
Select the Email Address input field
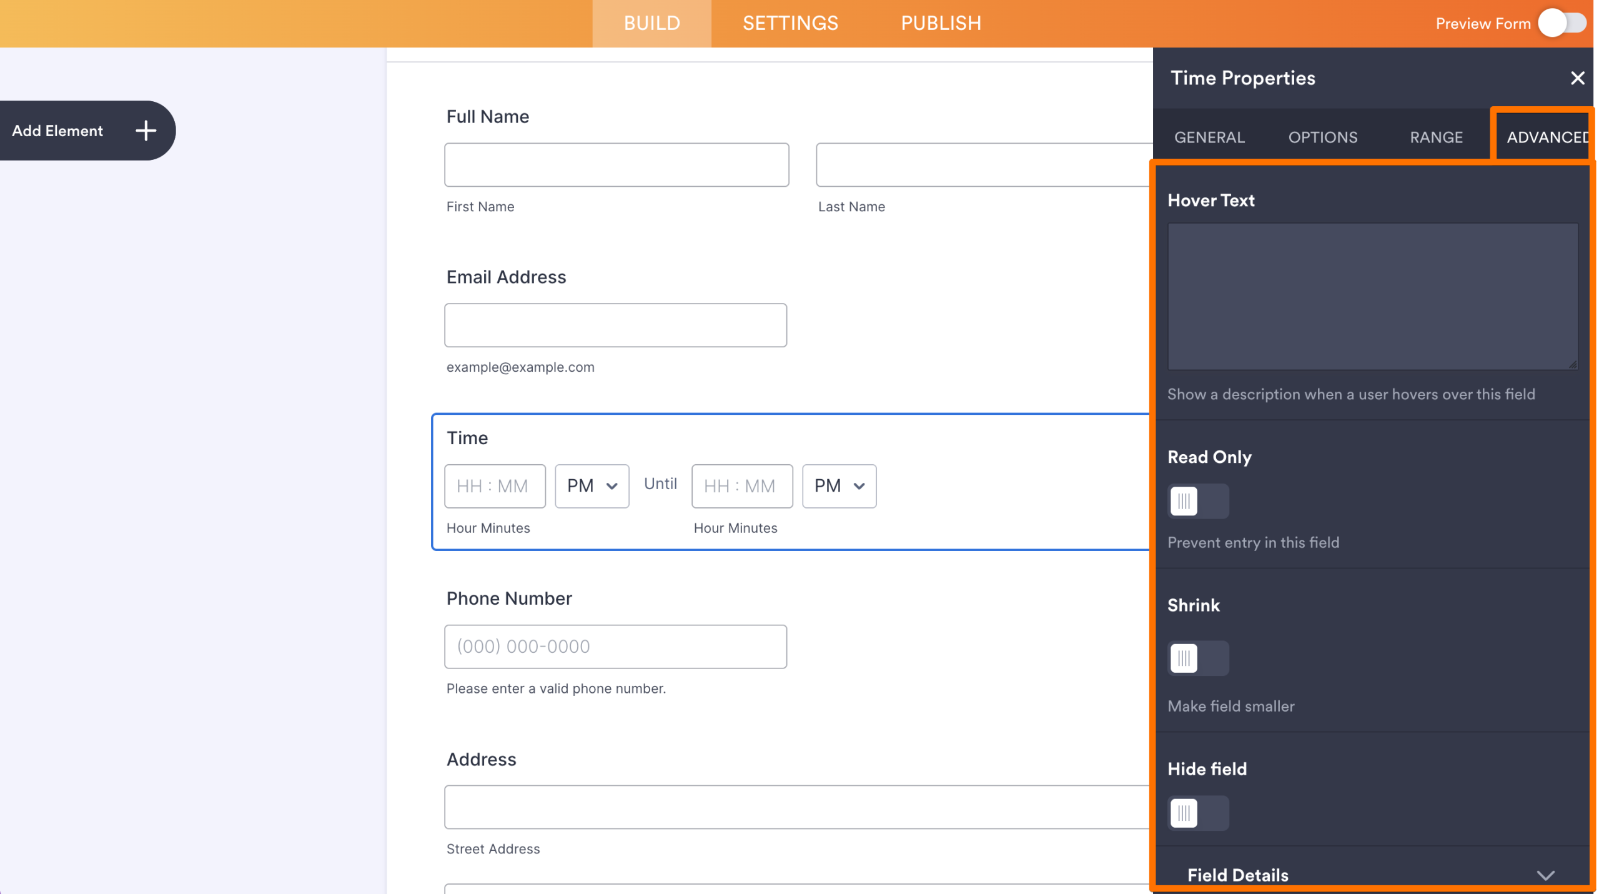[x=615, y=325]
